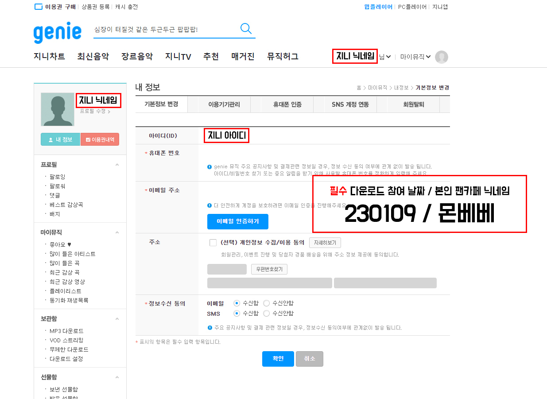Open 추천 menu
The width and height of the screenshot is (547, 399).
(211, 57)
